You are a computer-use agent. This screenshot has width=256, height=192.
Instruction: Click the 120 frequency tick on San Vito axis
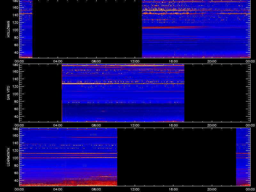click(x=16, y=86)
